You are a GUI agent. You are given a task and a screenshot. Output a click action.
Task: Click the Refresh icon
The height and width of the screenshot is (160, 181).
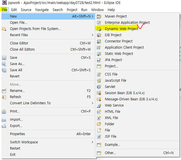point(4,97)
